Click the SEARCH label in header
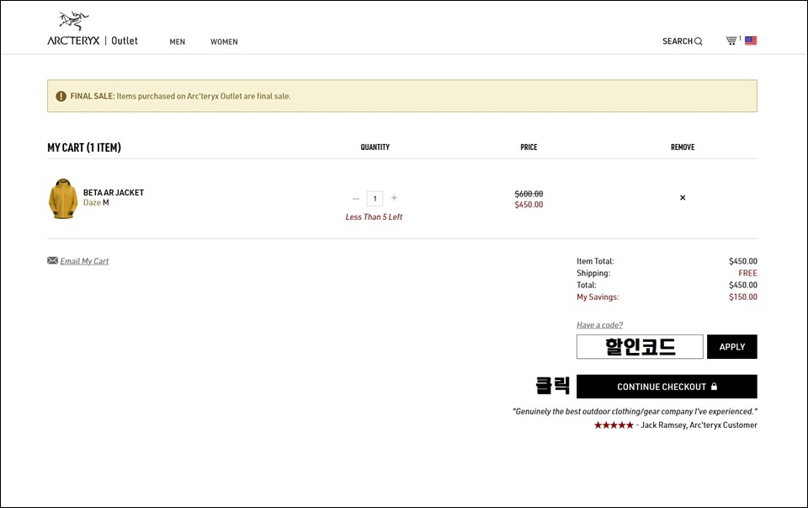This screenshot has height=508, width=808. pyautogui.click(x=677, y=41)
